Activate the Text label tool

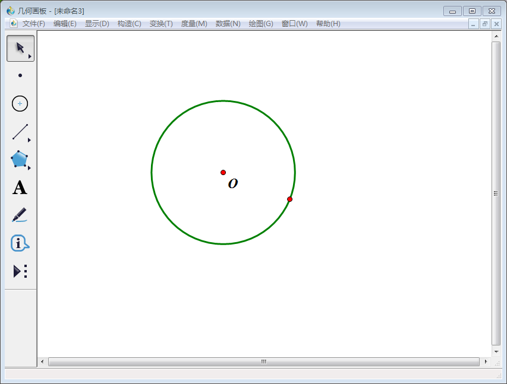20,188
